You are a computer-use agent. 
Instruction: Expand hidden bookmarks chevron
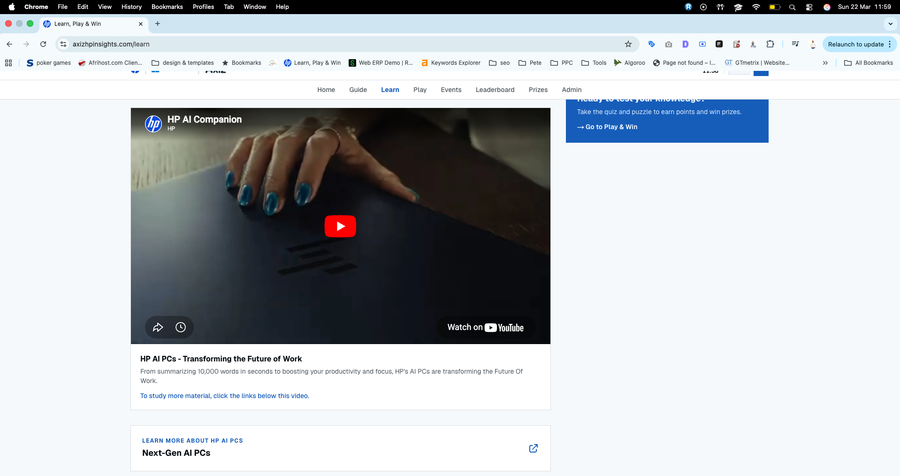[x=825, y=63]
